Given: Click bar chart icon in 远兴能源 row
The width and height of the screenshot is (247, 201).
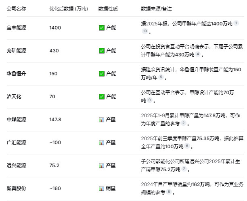Looking at the screenshot, I should tap(101, 166).
